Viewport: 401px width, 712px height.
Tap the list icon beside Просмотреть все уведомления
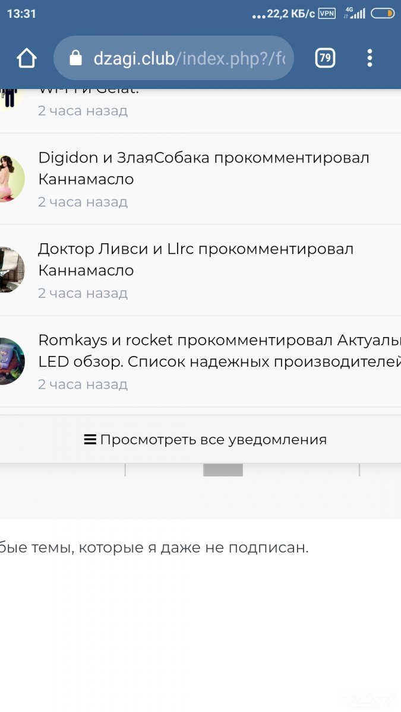click(90, 440)
